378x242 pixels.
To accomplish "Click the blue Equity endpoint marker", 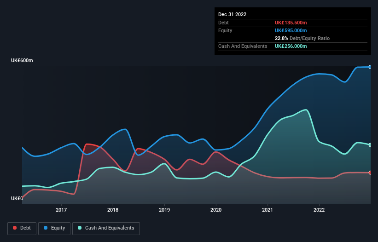I will [370, 67].
